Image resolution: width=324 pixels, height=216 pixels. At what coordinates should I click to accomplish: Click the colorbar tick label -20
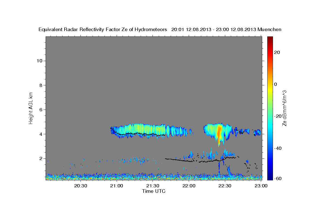pos(277,116)
